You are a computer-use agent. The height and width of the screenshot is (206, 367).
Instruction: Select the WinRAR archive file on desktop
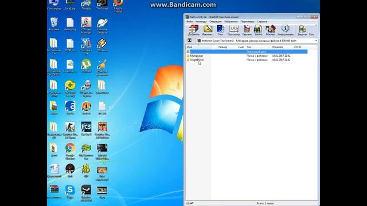pos(54,192)
